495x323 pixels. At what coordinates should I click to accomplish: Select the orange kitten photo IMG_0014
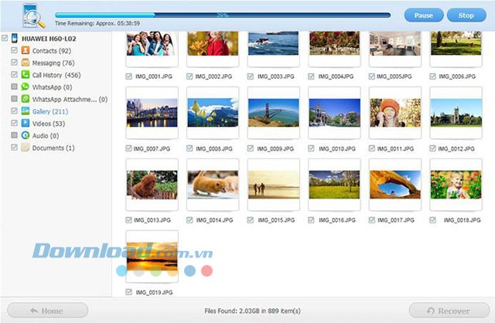click(213, 185)
